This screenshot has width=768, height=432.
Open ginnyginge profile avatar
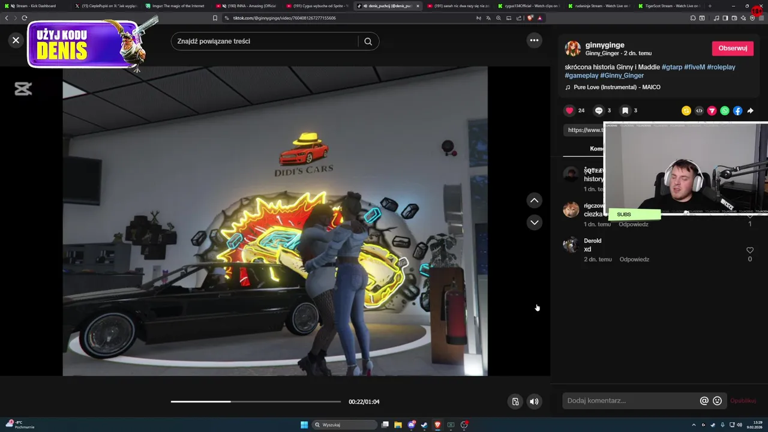(x=572, y=49)
